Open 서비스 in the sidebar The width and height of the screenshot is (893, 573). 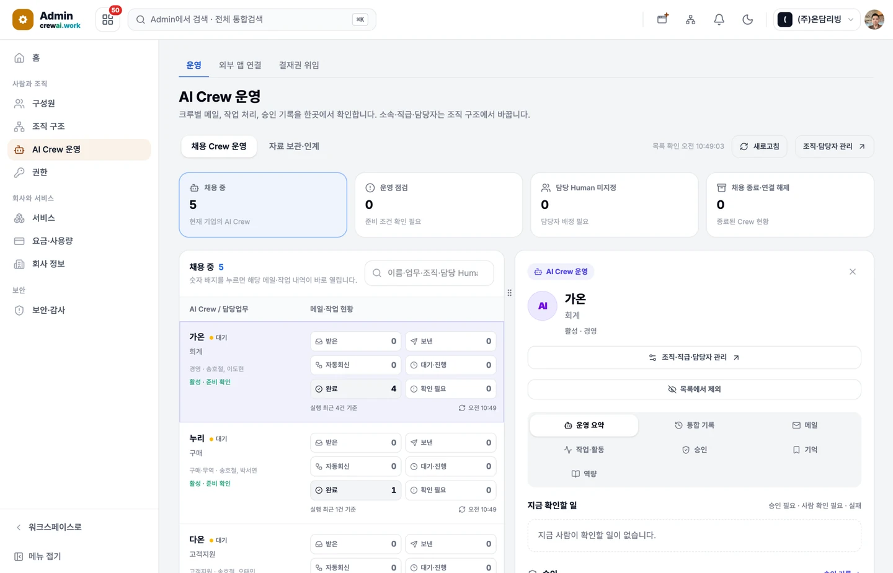[x=79, y=218]
